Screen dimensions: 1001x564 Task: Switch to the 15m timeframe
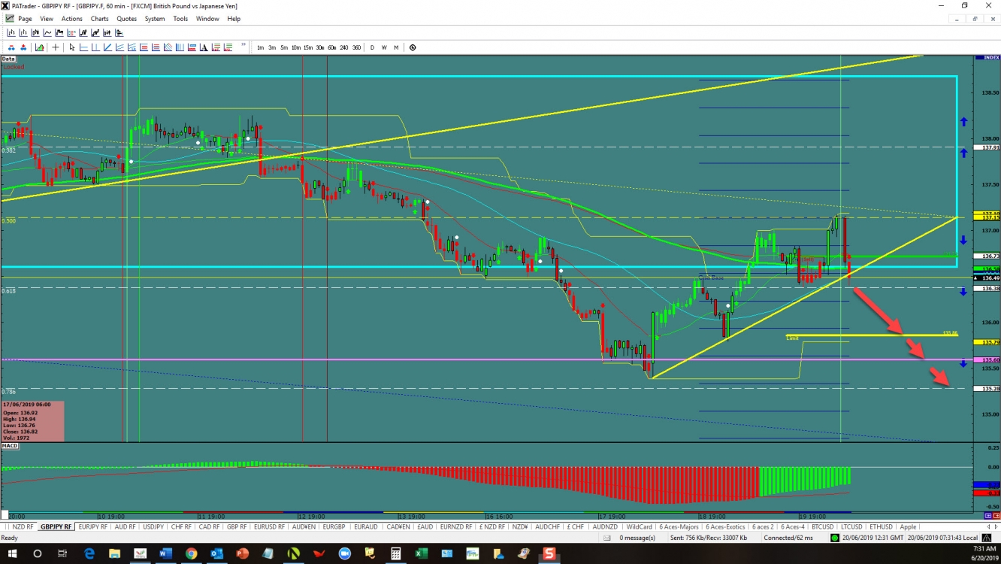coord(308,47)
